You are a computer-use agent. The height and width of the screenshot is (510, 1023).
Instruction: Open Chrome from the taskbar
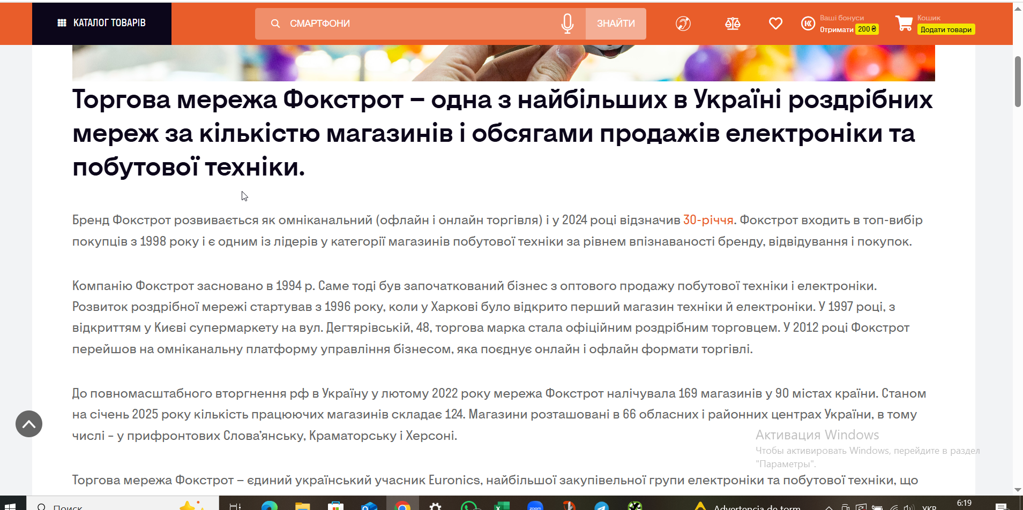click(x=402, y=505)
